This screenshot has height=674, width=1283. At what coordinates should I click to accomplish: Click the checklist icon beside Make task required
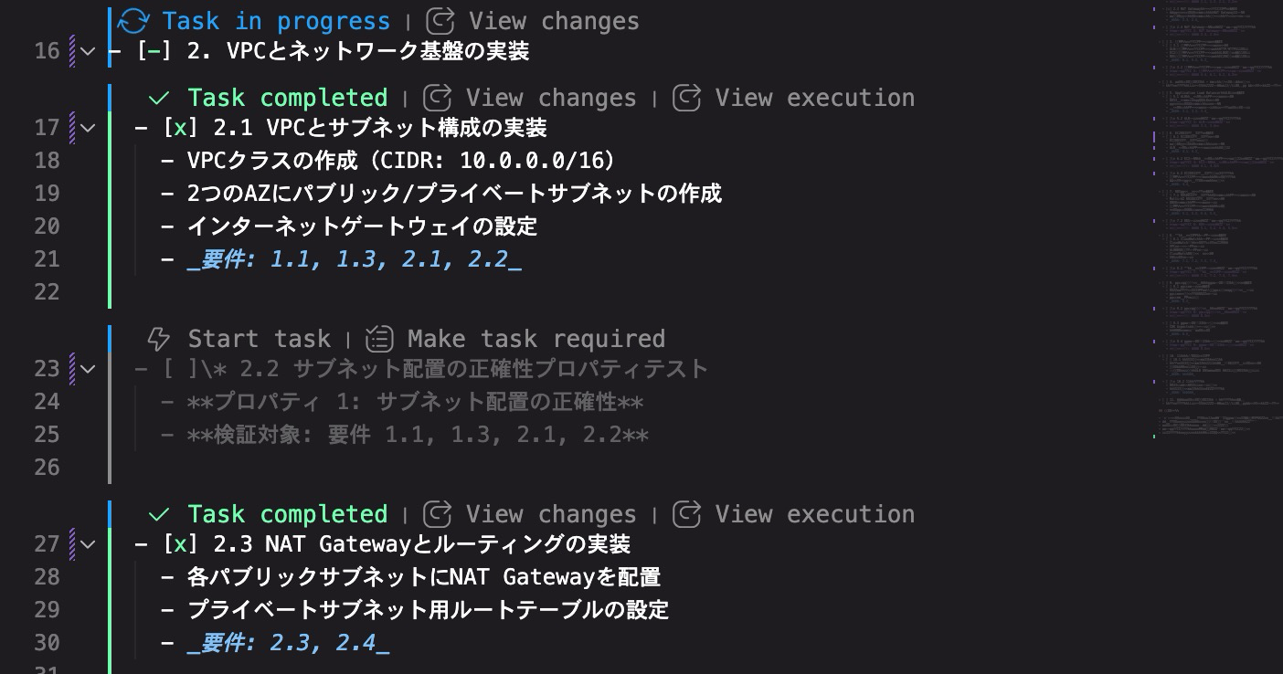379,338
